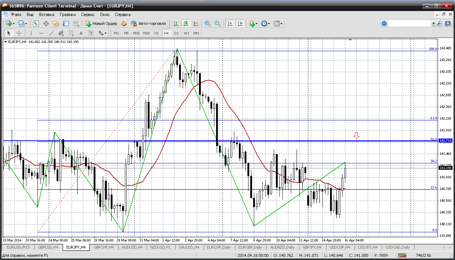455x260 pixels.
Task: Zoom out of the chart
Action: tap(217, 23)
